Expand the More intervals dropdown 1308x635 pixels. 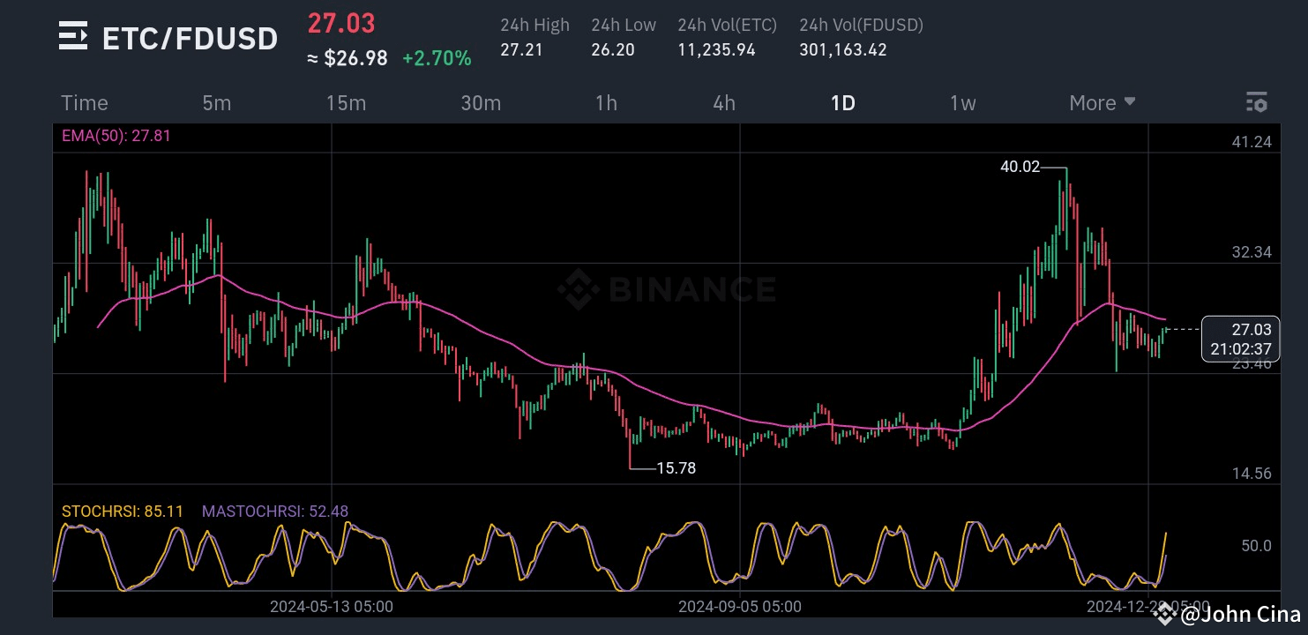coord(1100,102)
